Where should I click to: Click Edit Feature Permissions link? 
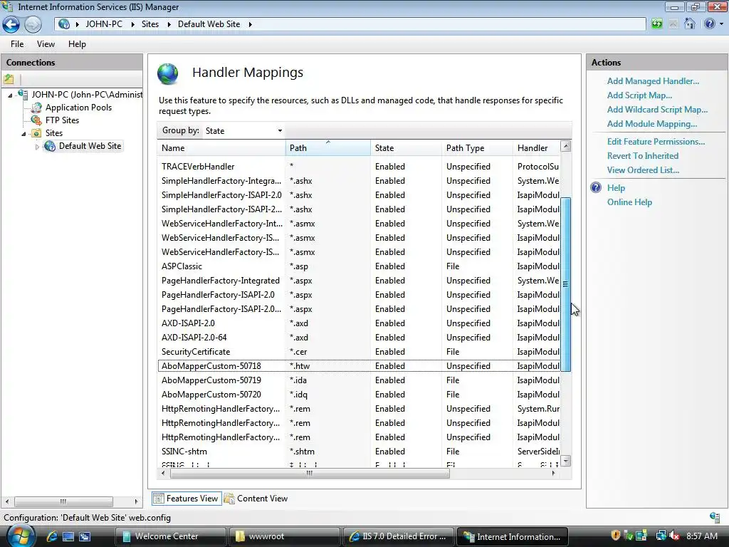656,142
